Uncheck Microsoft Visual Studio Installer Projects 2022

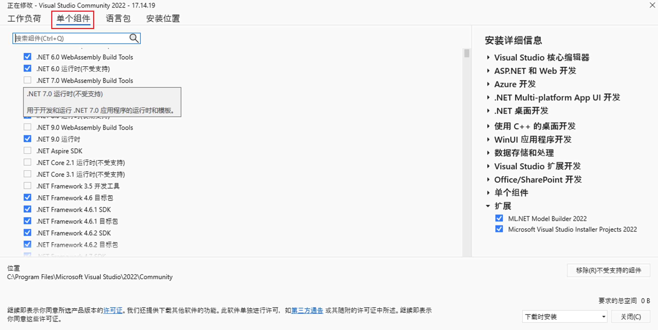point(499,229)
